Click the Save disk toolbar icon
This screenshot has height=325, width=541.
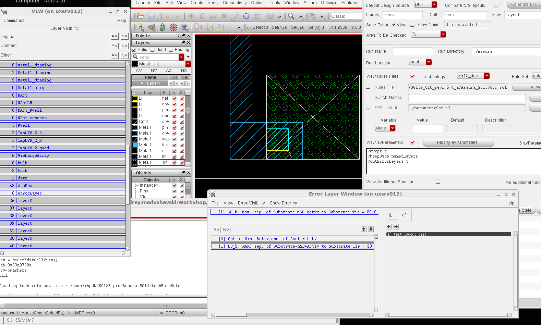point(151,16)
